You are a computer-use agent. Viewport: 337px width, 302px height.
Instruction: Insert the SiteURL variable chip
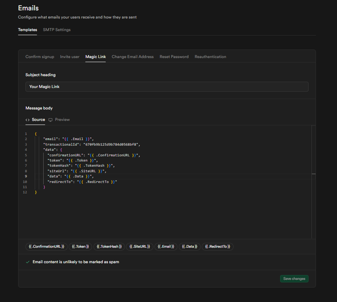coord(139,247)
